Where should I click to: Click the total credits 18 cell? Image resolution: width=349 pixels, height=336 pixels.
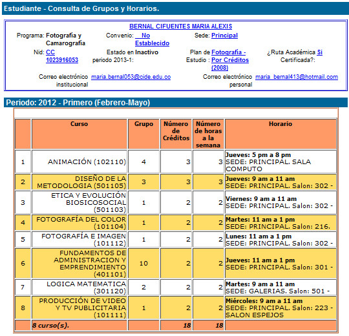[x=176, y=325]
